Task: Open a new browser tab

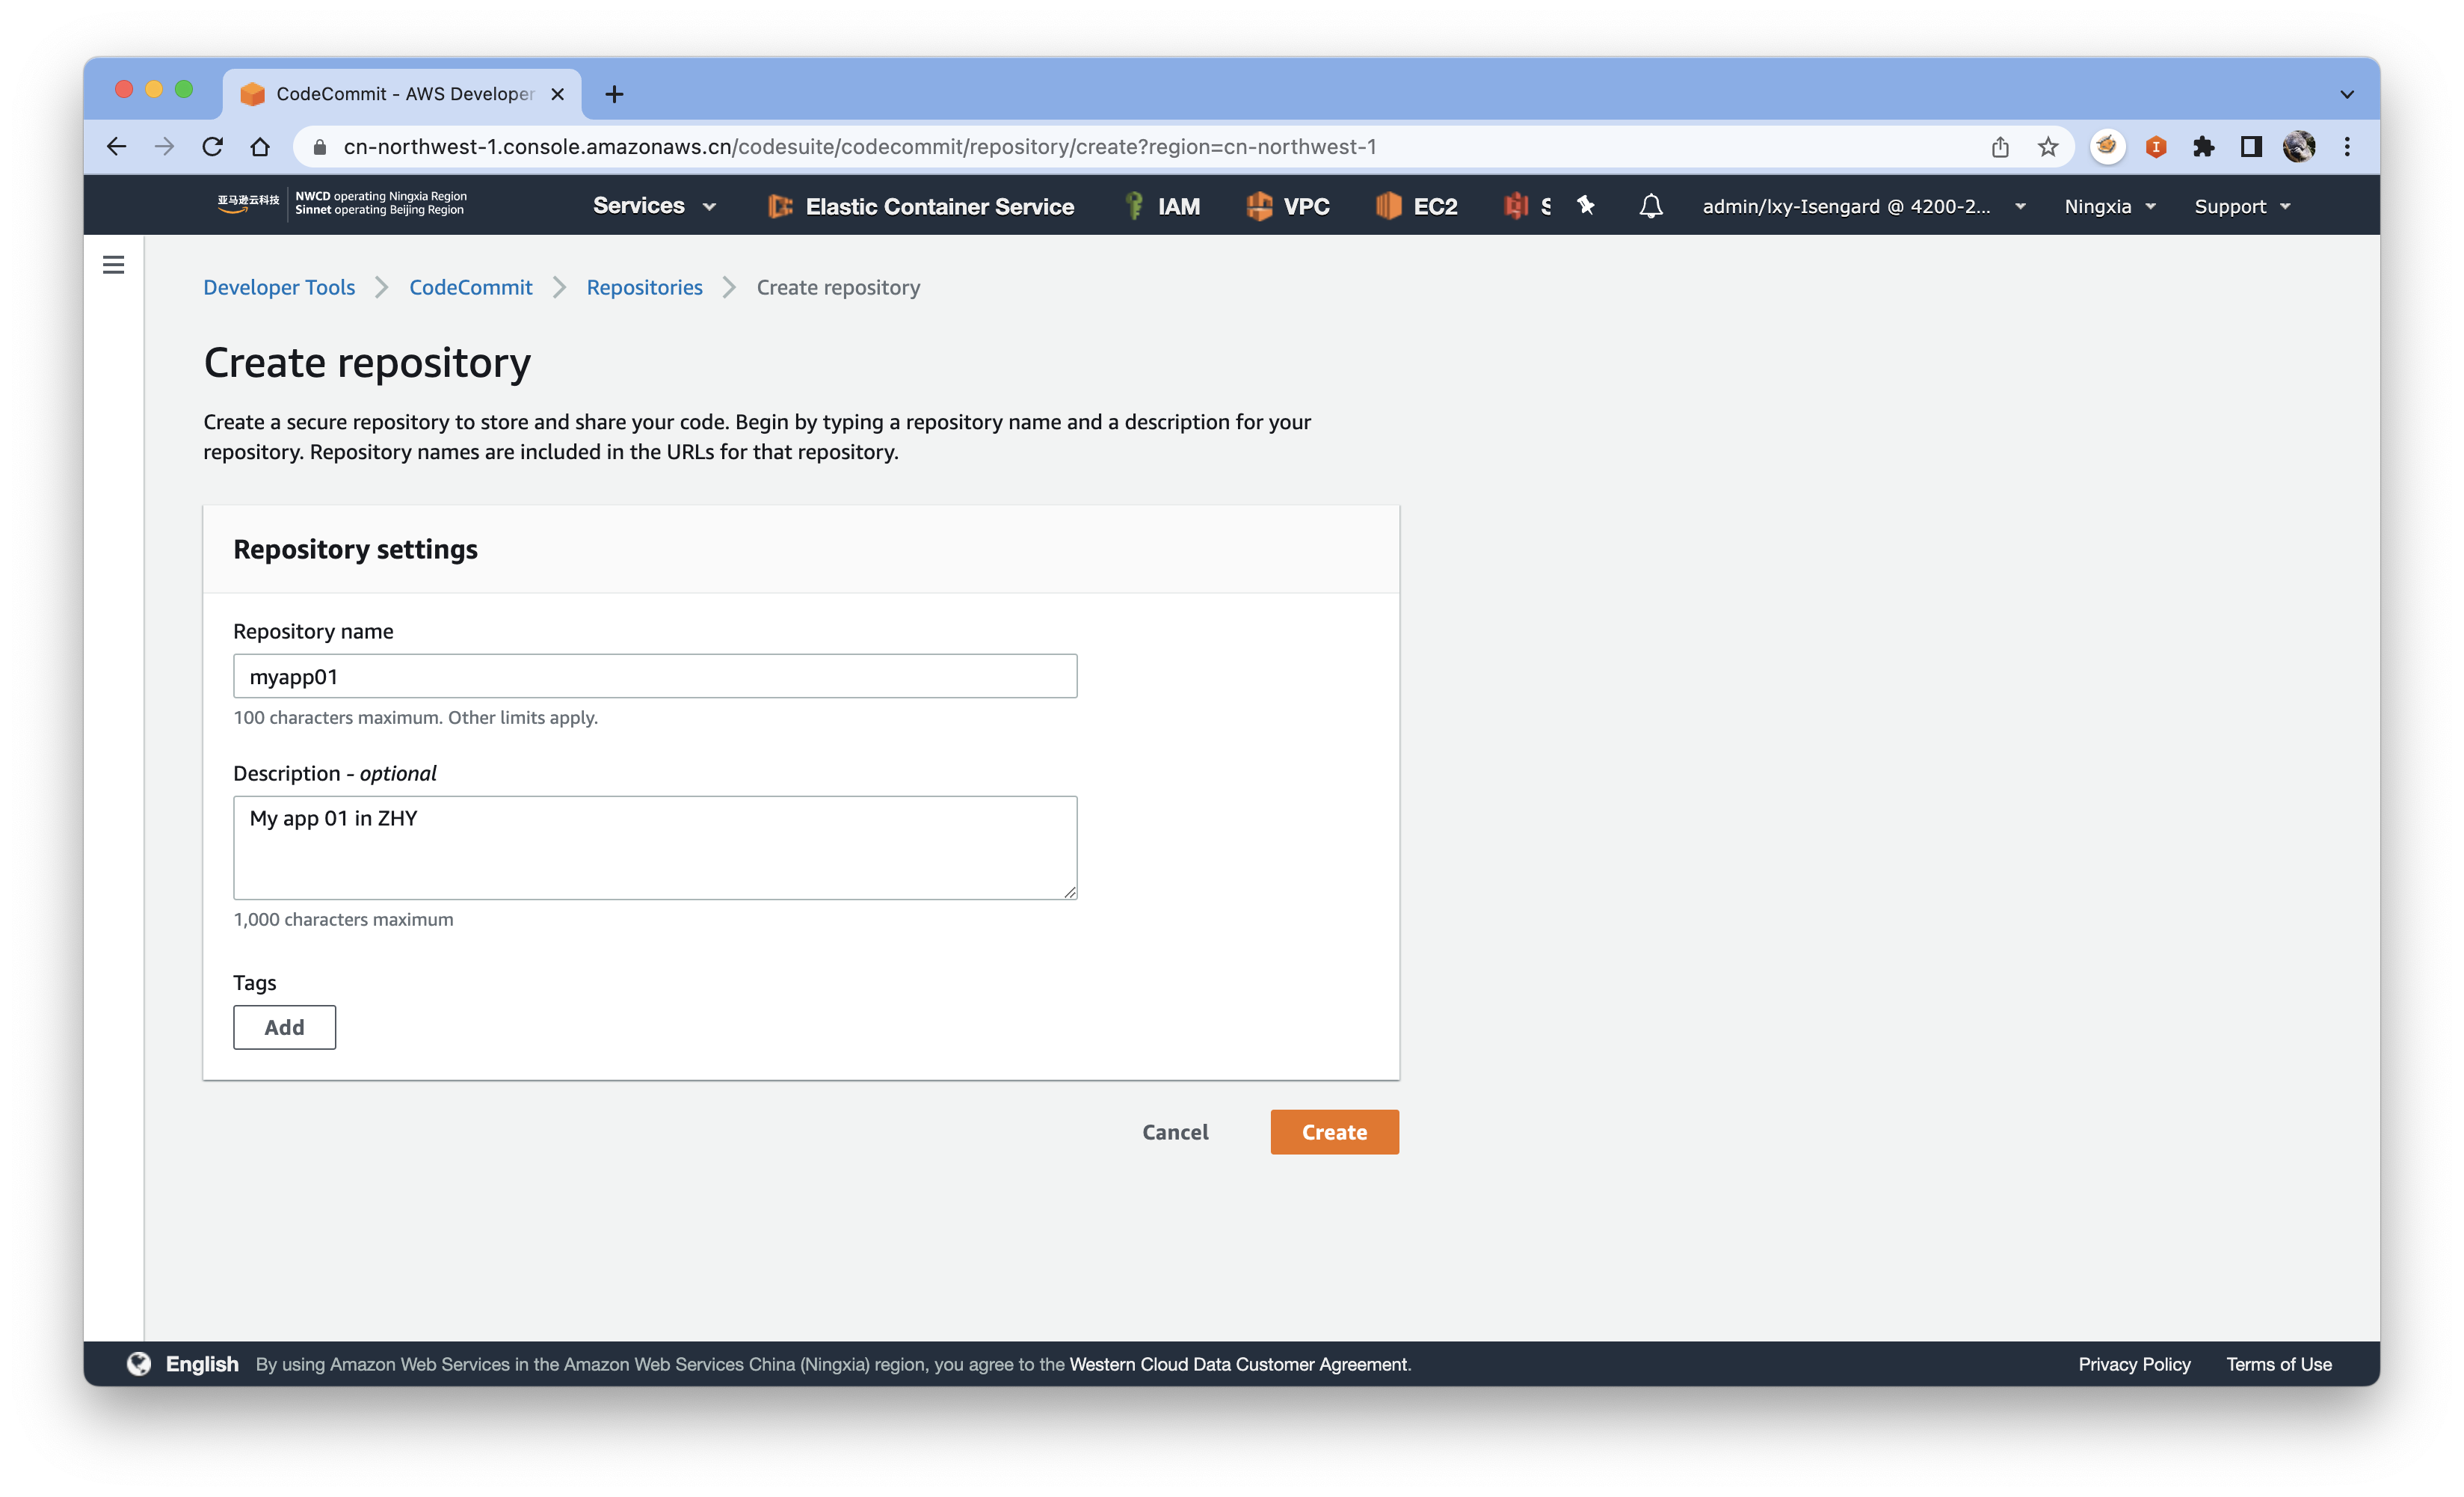Action: [614, 94]
